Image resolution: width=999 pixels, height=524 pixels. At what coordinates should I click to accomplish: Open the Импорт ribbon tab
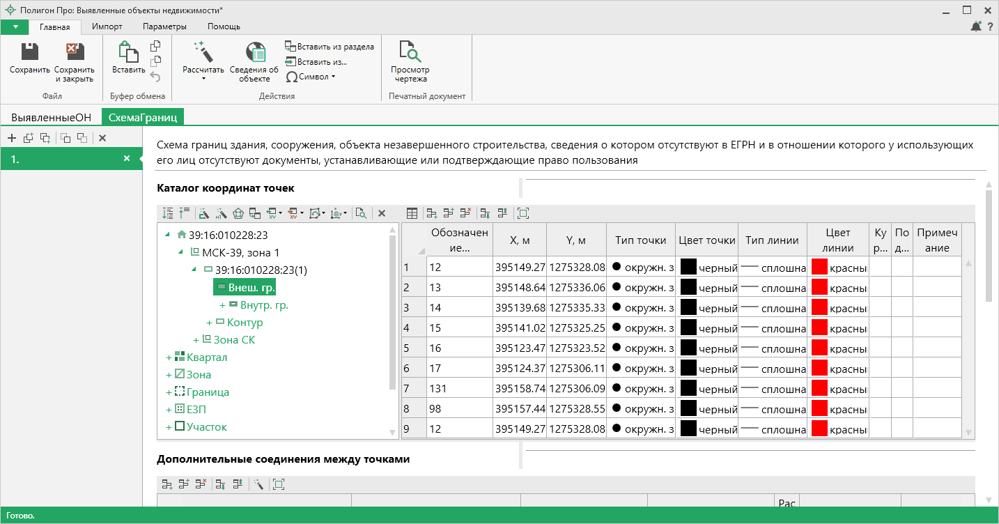tap(107, 26)
